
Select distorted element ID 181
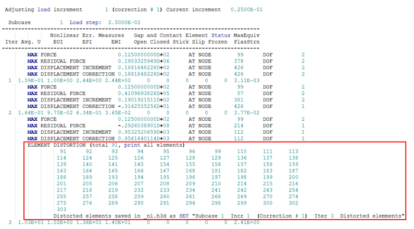point(216,171)
